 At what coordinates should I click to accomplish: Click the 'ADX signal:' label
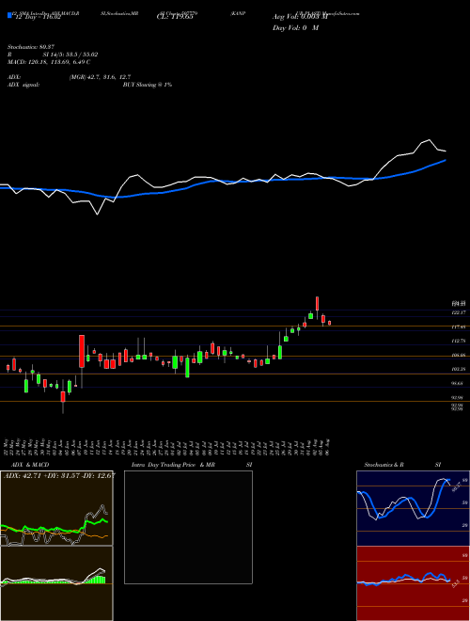pyautogui.click(x=23, y=85)
